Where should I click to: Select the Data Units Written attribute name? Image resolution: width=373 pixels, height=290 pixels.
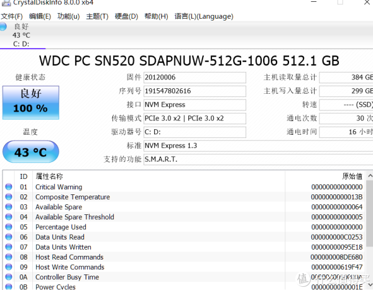click(x=63, y=247)
